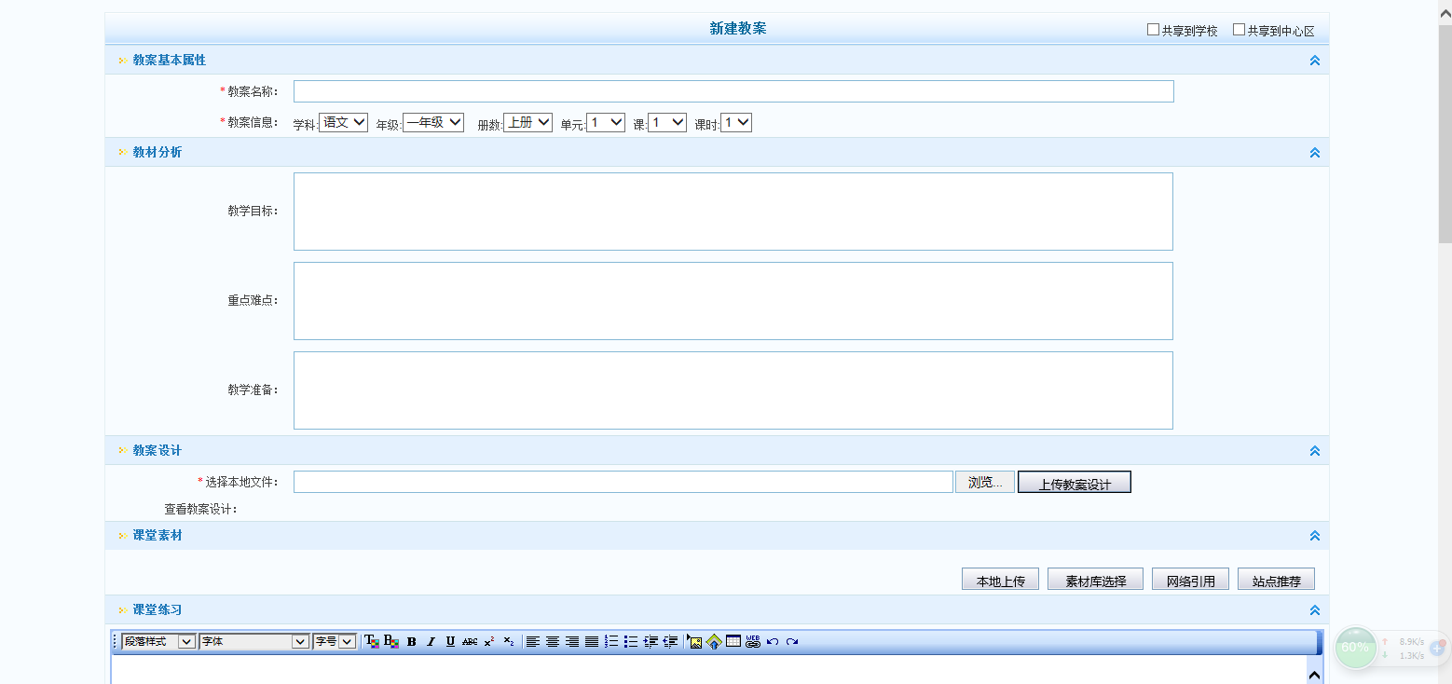Open the 单元 dropdown
Image resolution: width=1452 pixels, height=684 pixels.
tap(606, 122)
